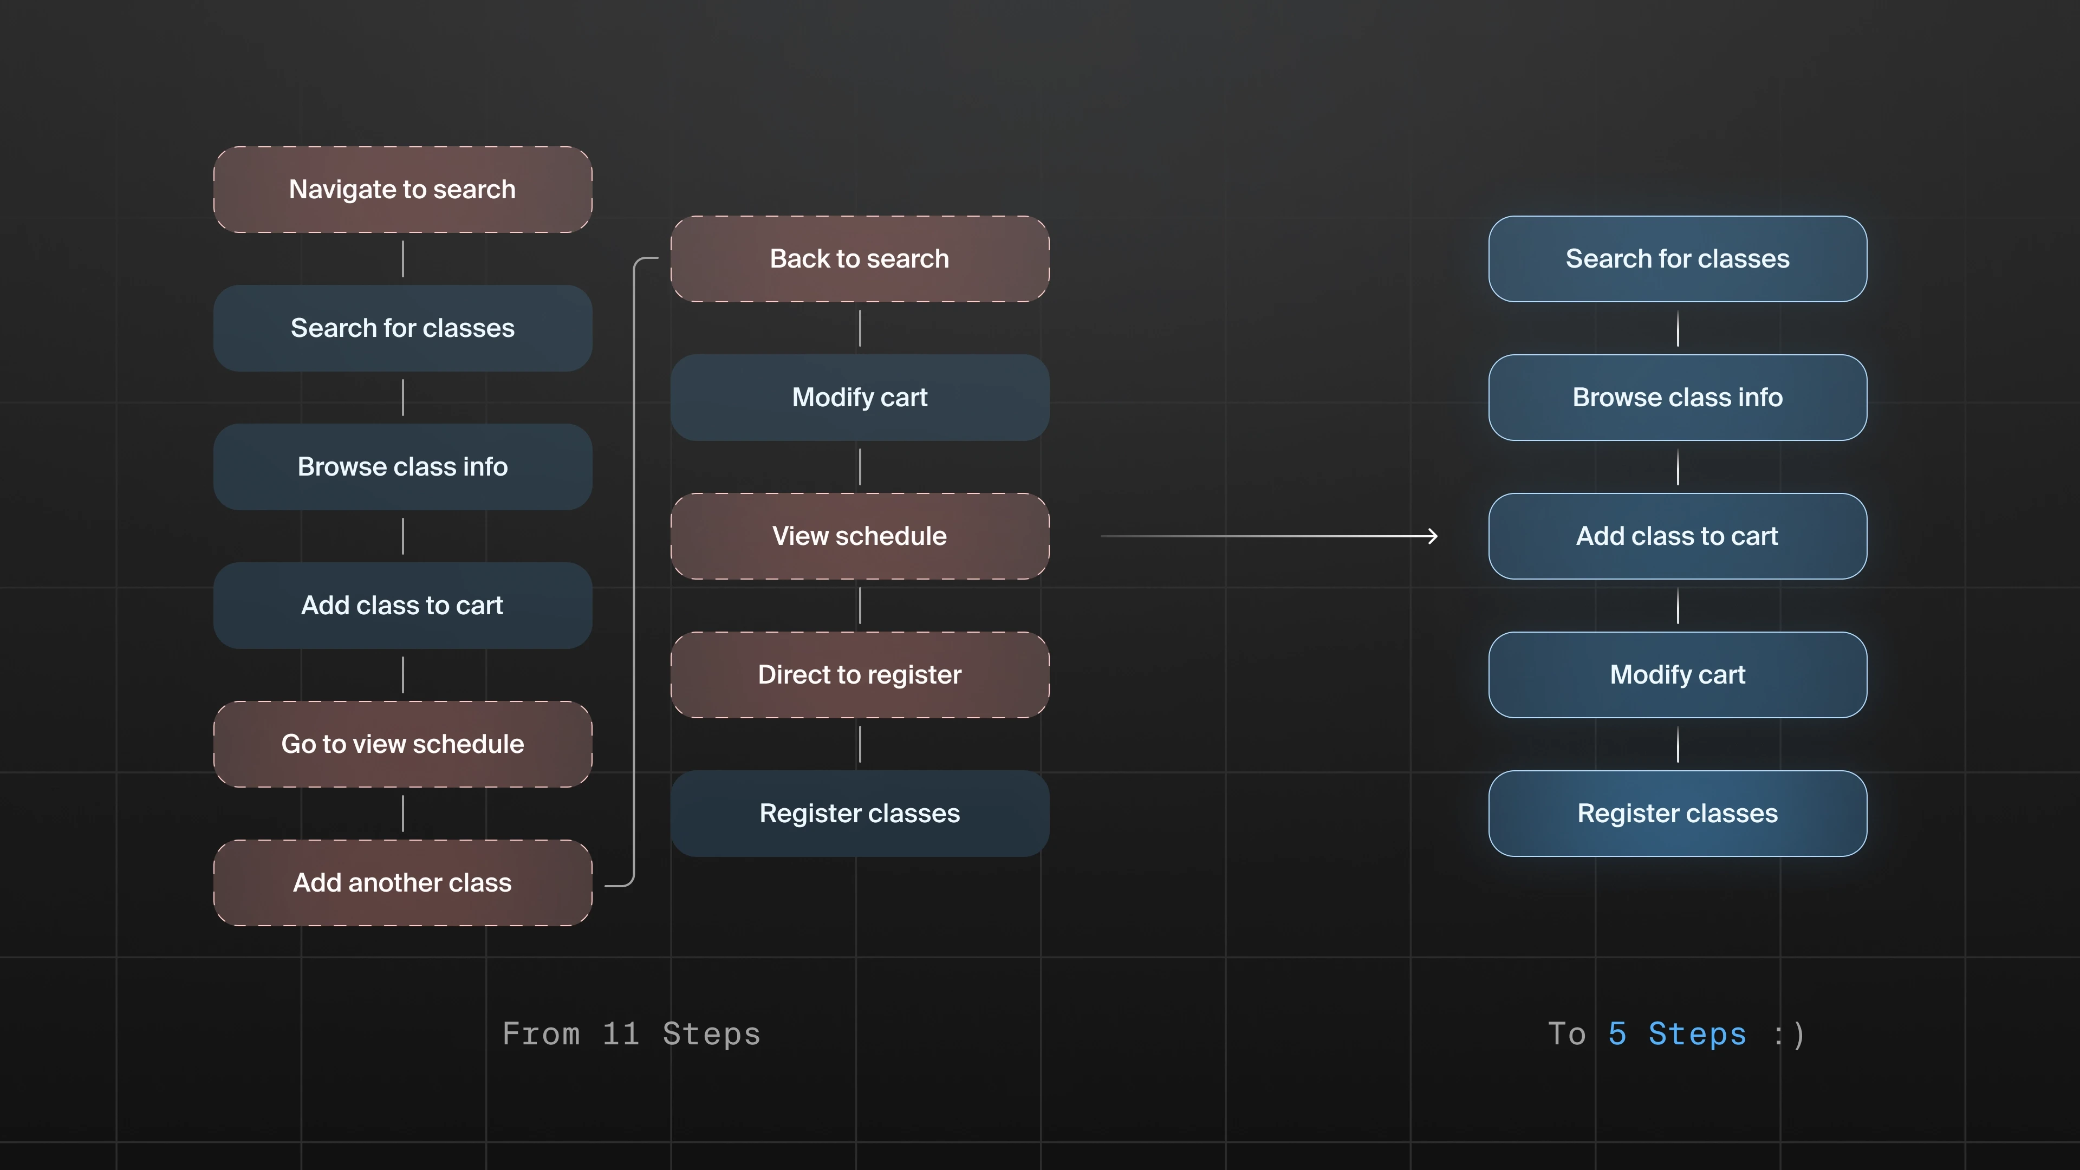Select the Add another class step
2080x1170 pixels.
tap(402, 883)
